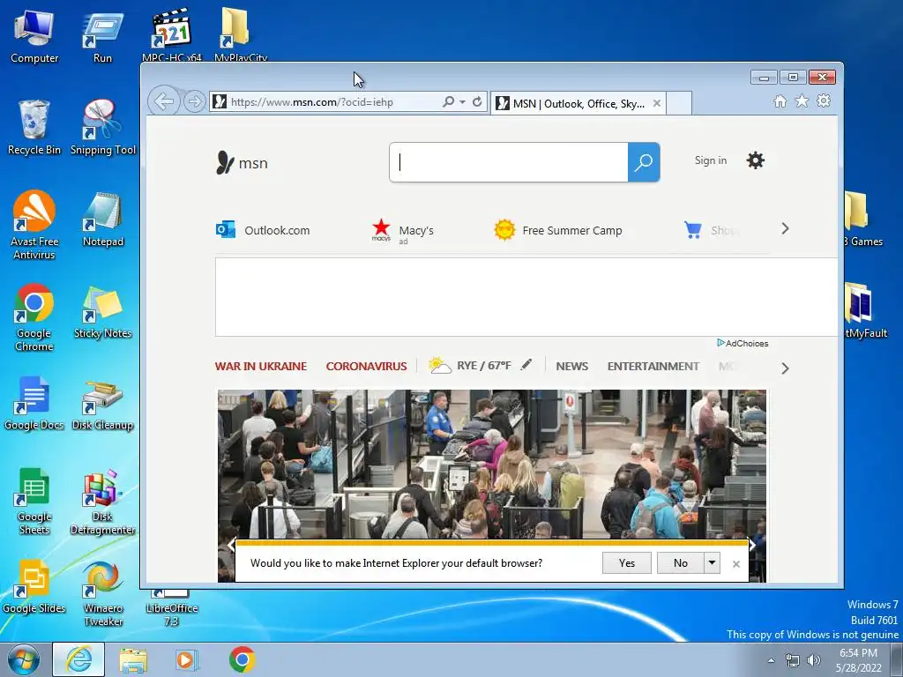
Task: Show hidden tray icons arrow
Action: [x=771, y=660]
